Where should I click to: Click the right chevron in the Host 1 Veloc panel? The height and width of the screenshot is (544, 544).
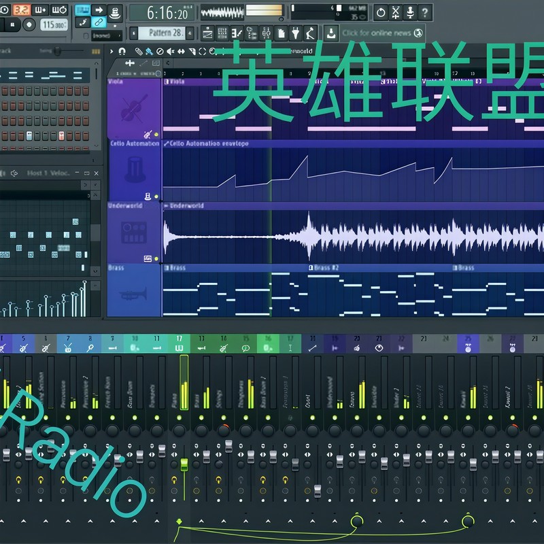pos(86,185)
